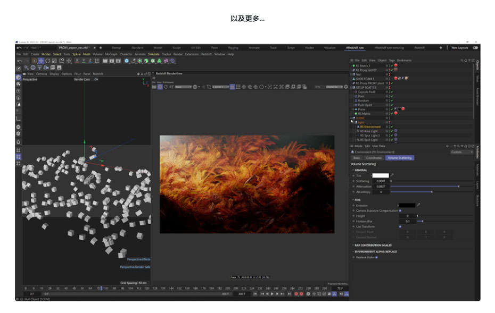The image size is (495, 313).
Task: Open the Simulate menu
Action: pos(154,54)
